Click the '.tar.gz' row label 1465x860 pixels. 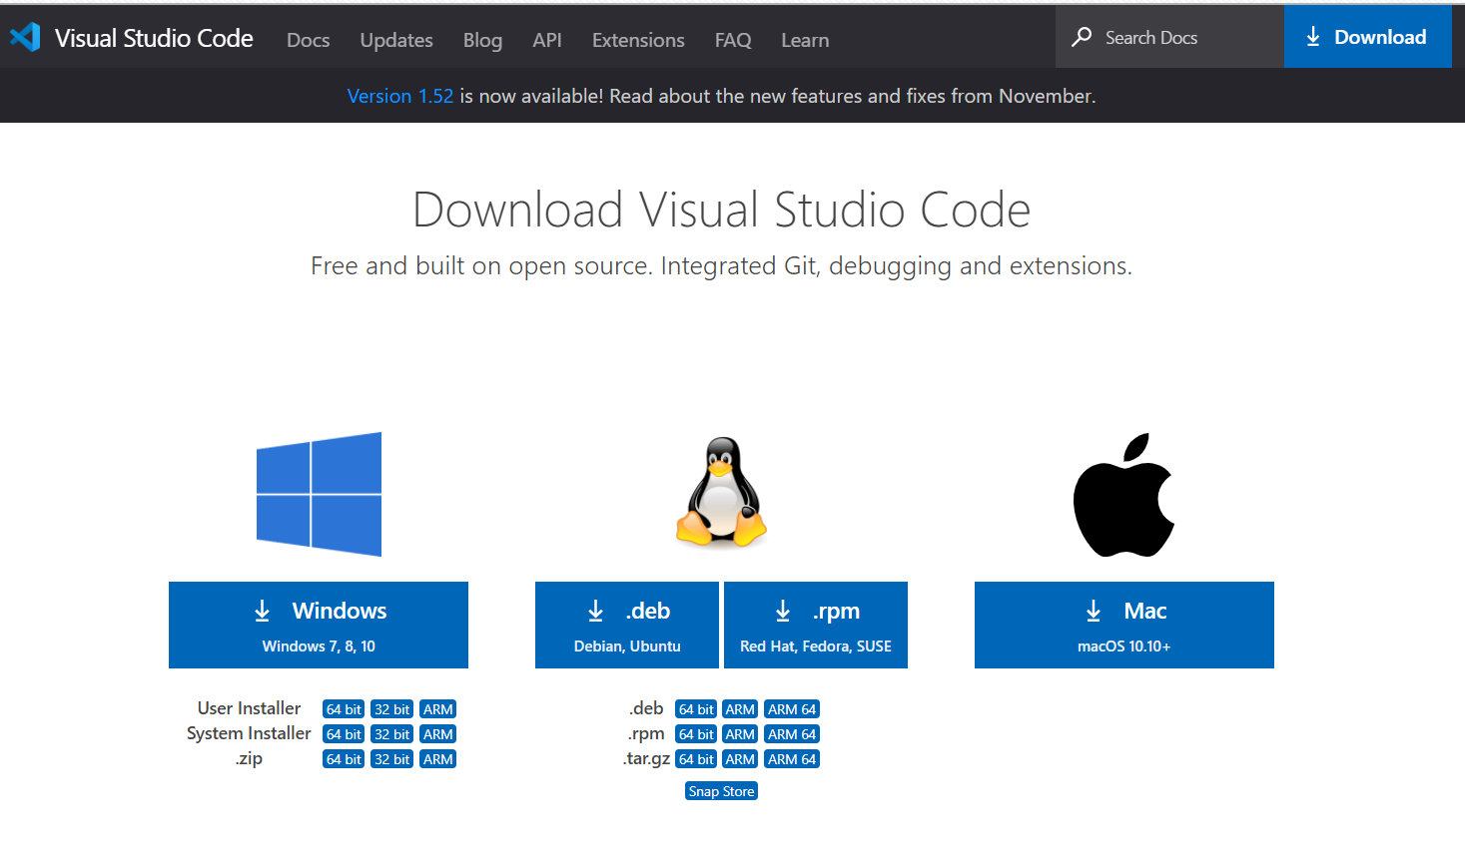[x=646, y=758]
